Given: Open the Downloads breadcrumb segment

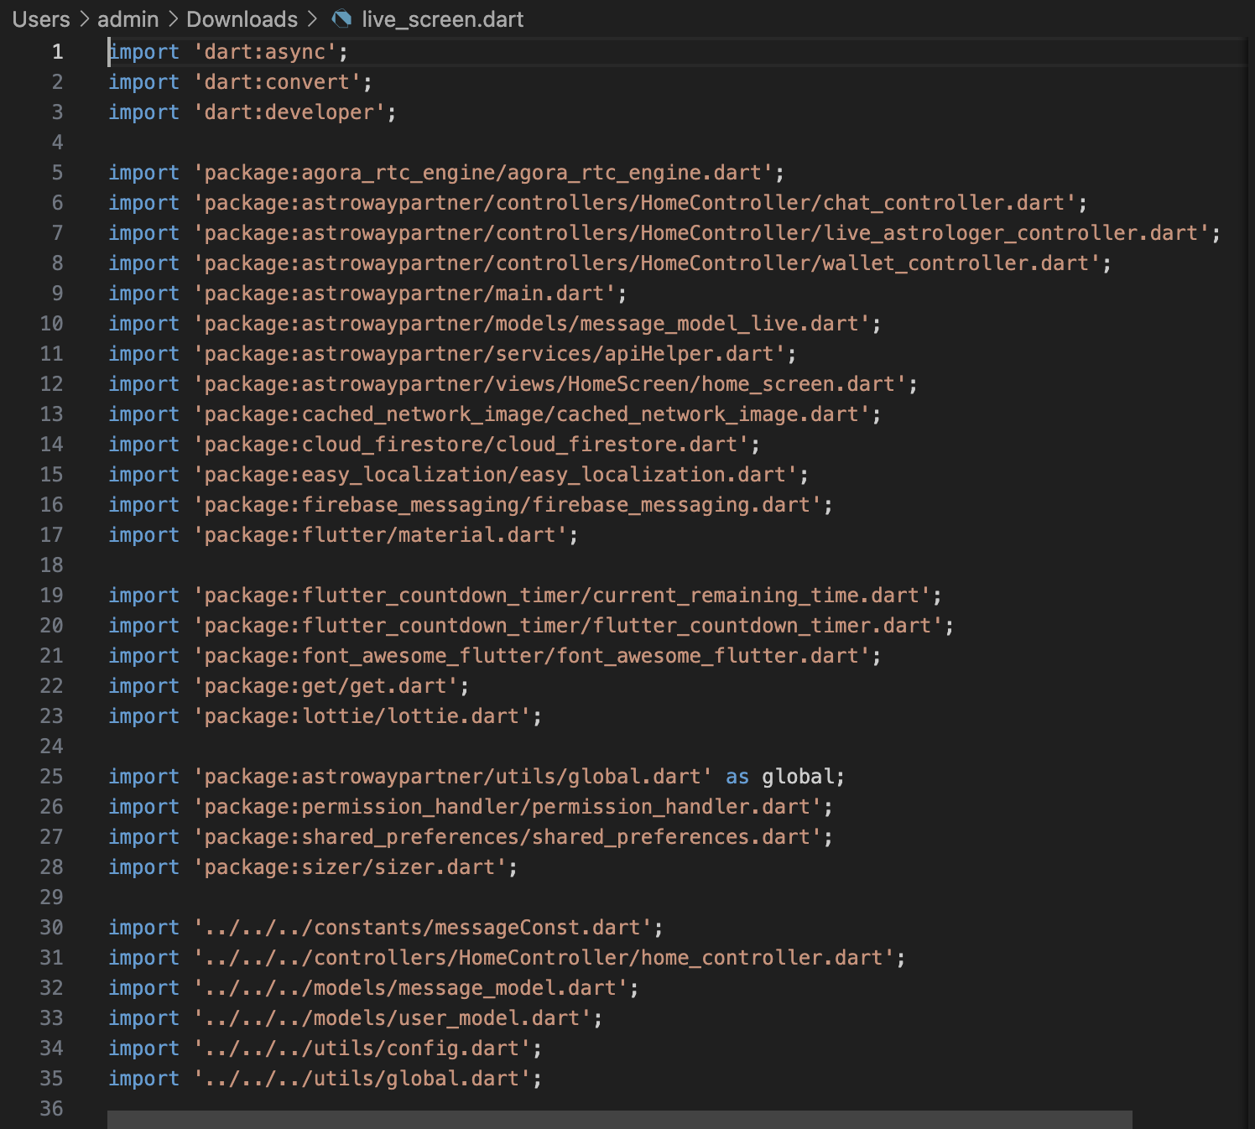Looking at the screenshot, I should tap(242, 18).
